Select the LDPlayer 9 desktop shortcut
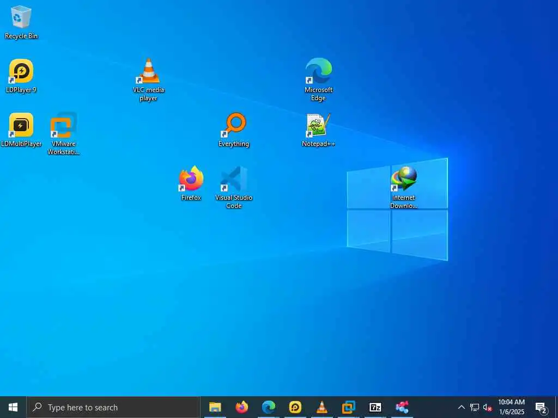Screen dimensions: 558x418 click(21, 76)
